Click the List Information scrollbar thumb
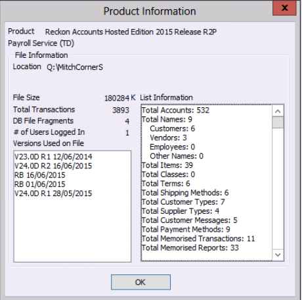The image size is (302, 300). [278, 122]
